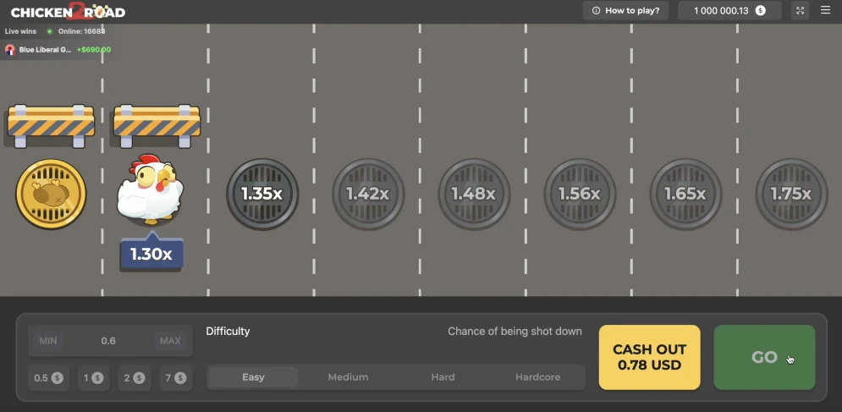Click the white chicken character
842x412 pixels.
pyautogui.click(x=151, y=189)
